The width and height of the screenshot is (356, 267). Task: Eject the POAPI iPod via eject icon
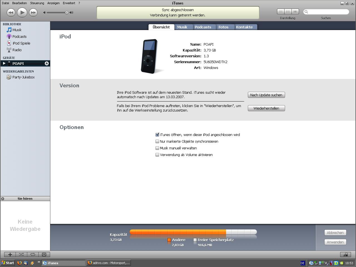coord(47,63)
